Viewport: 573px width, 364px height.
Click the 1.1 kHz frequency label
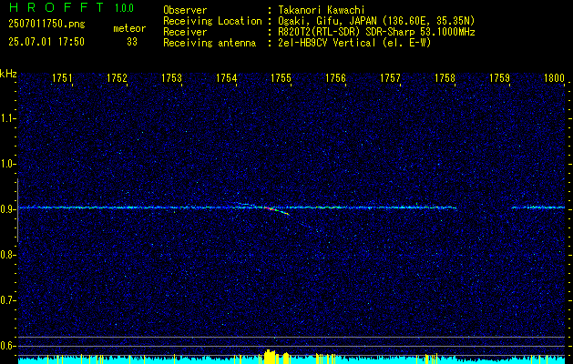coord(7,118)
